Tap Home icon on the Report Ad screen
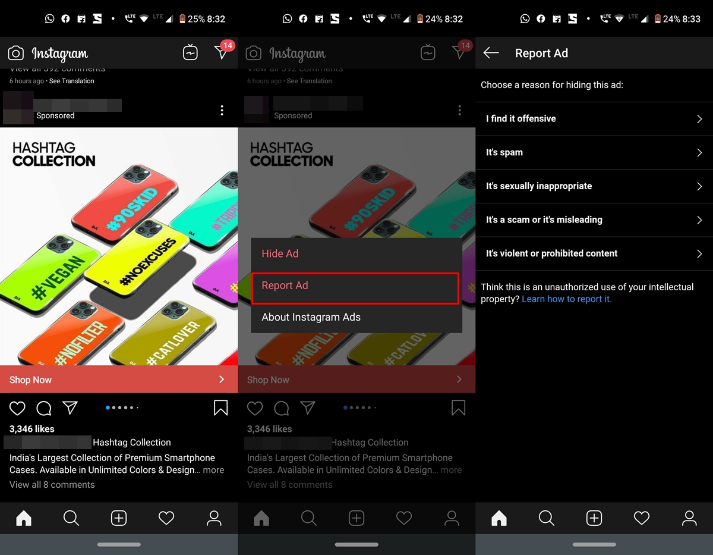Screen dimensions: 713x555 click(499, 518)
